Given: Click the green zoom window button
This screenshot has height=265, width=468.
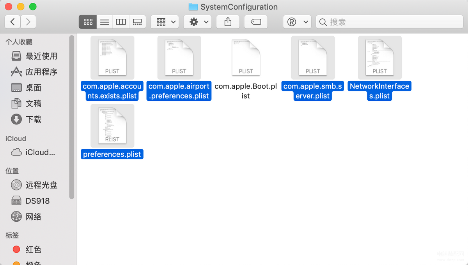Looking at the screenshot, I should (x=33, y=7).
